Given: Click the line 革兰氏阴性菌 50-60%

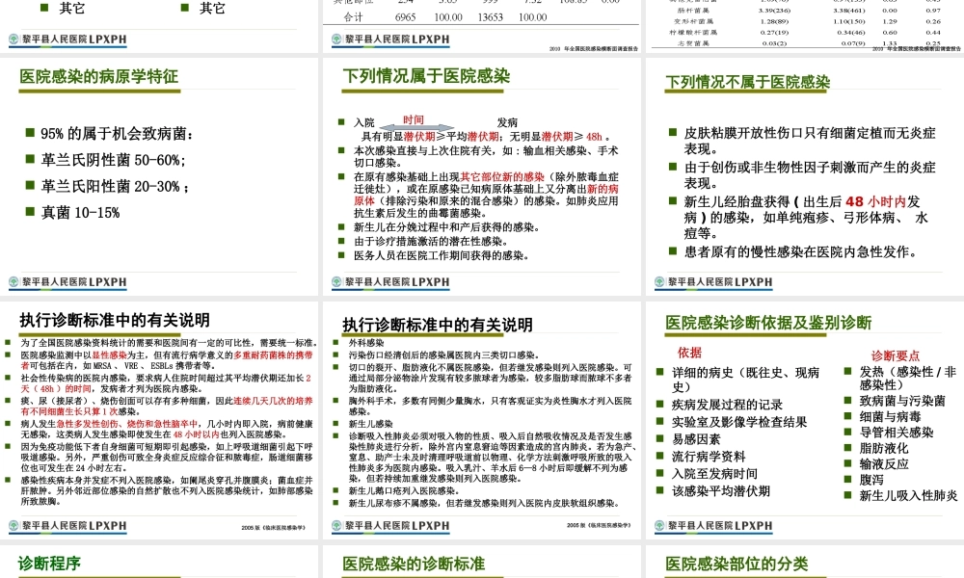Looking at the screenshot, I should click(x=113, y=160).
